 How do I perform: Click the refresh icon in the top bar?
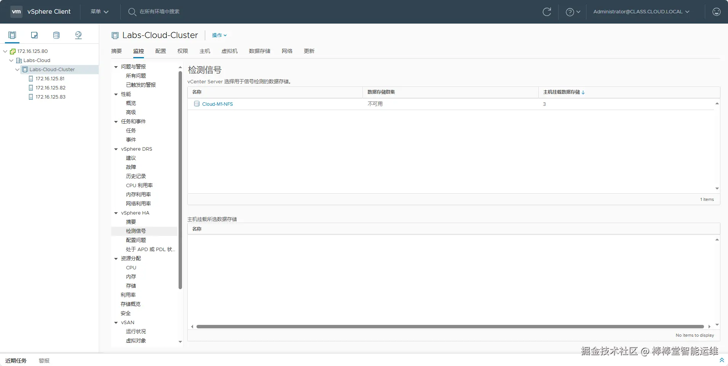547,12
